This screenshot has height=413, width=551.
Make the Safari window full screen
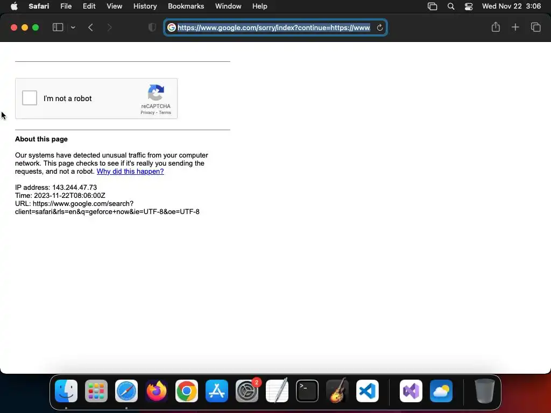tap(36, 27)
